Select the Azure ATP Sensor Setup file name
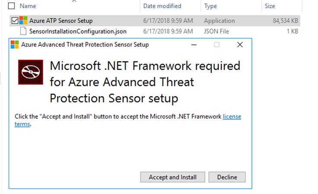 point(61,21)
